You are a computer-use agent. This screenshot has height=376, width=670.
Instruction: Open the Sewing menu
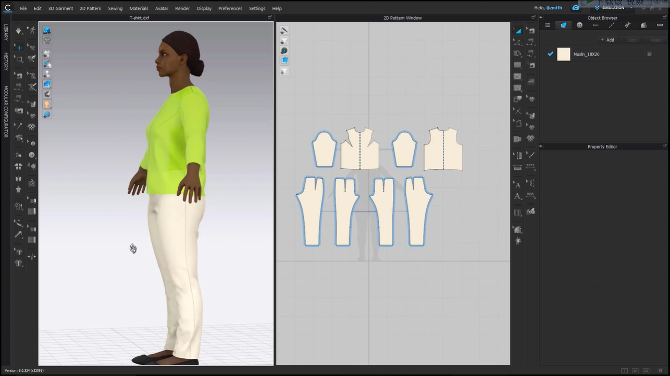point(115,8)
